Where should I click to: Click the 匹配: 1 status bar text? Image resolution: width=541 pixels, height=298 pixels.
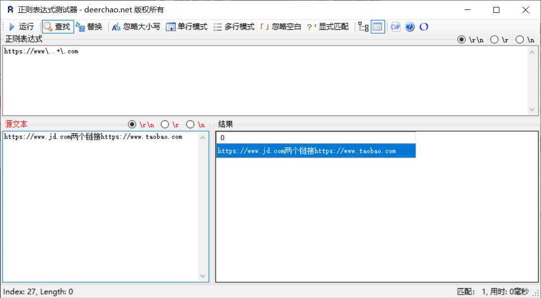[x=493, y=292]
